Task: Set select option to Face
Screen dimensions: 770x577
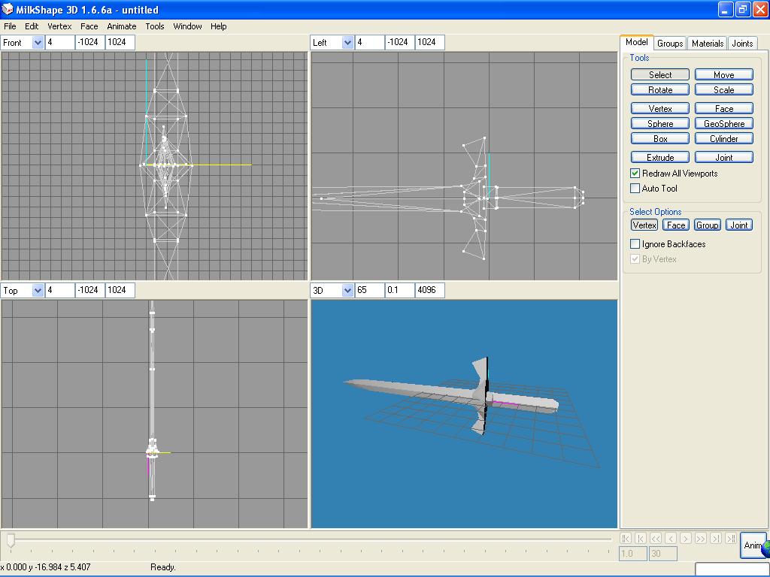Action: click(x=675, y=225)
